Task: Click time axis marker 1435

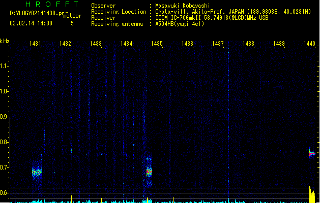Action: [x=157, y=44]
